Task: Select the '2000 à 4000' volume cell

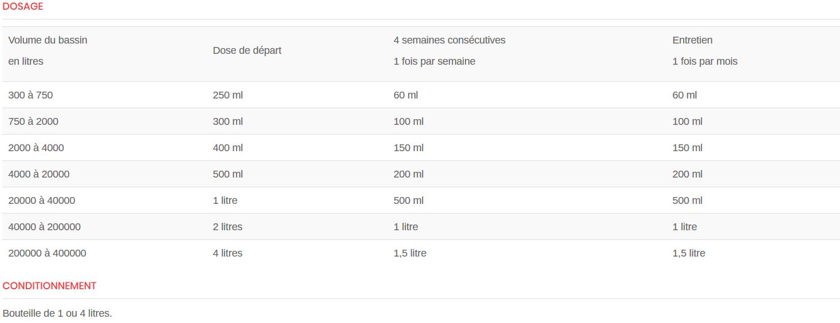Action: [x=36, y=148]
